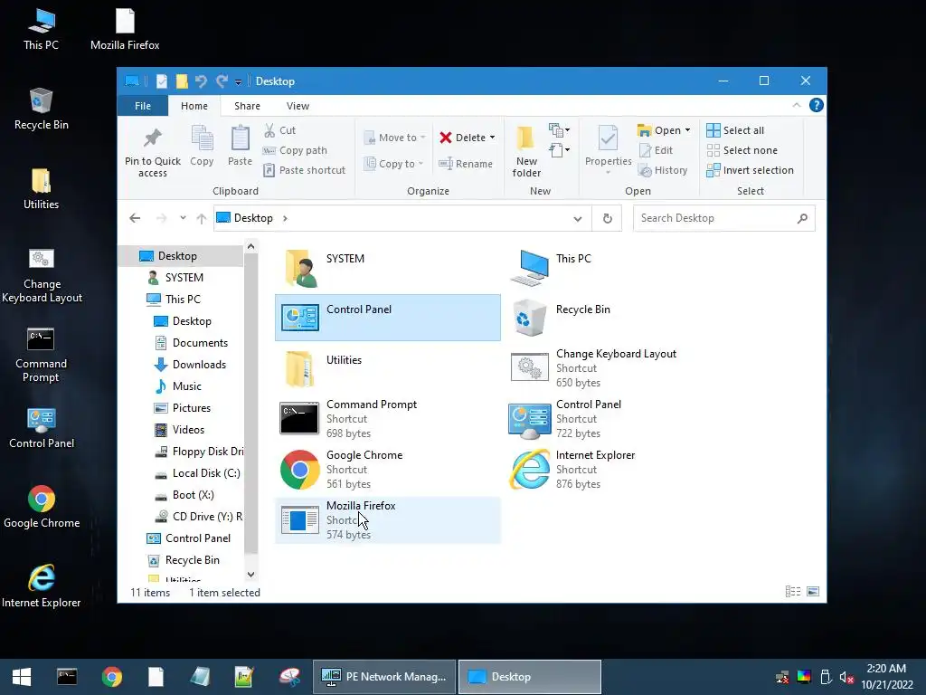Viewport: 926px width, 695px height.
Task: Click Invert selection in ribbon
Action: point(750,170)
